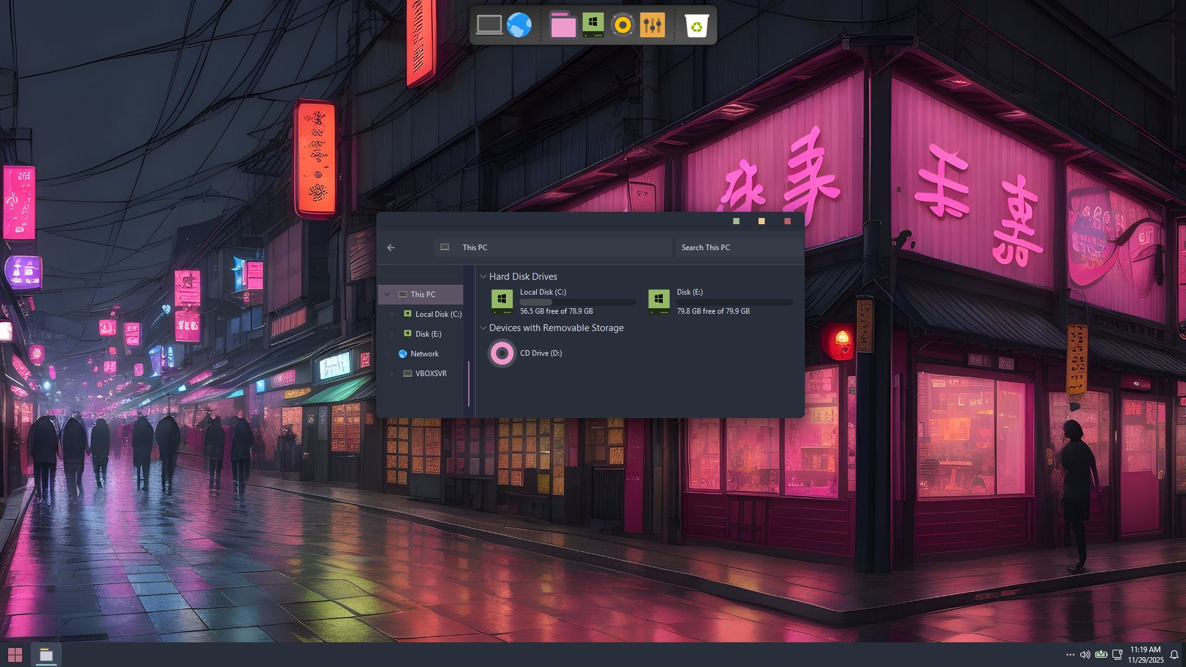Viewport: 1186px width, 667px height.
Task: Collapse Devices with Removable Storage group
Action: 483,328
